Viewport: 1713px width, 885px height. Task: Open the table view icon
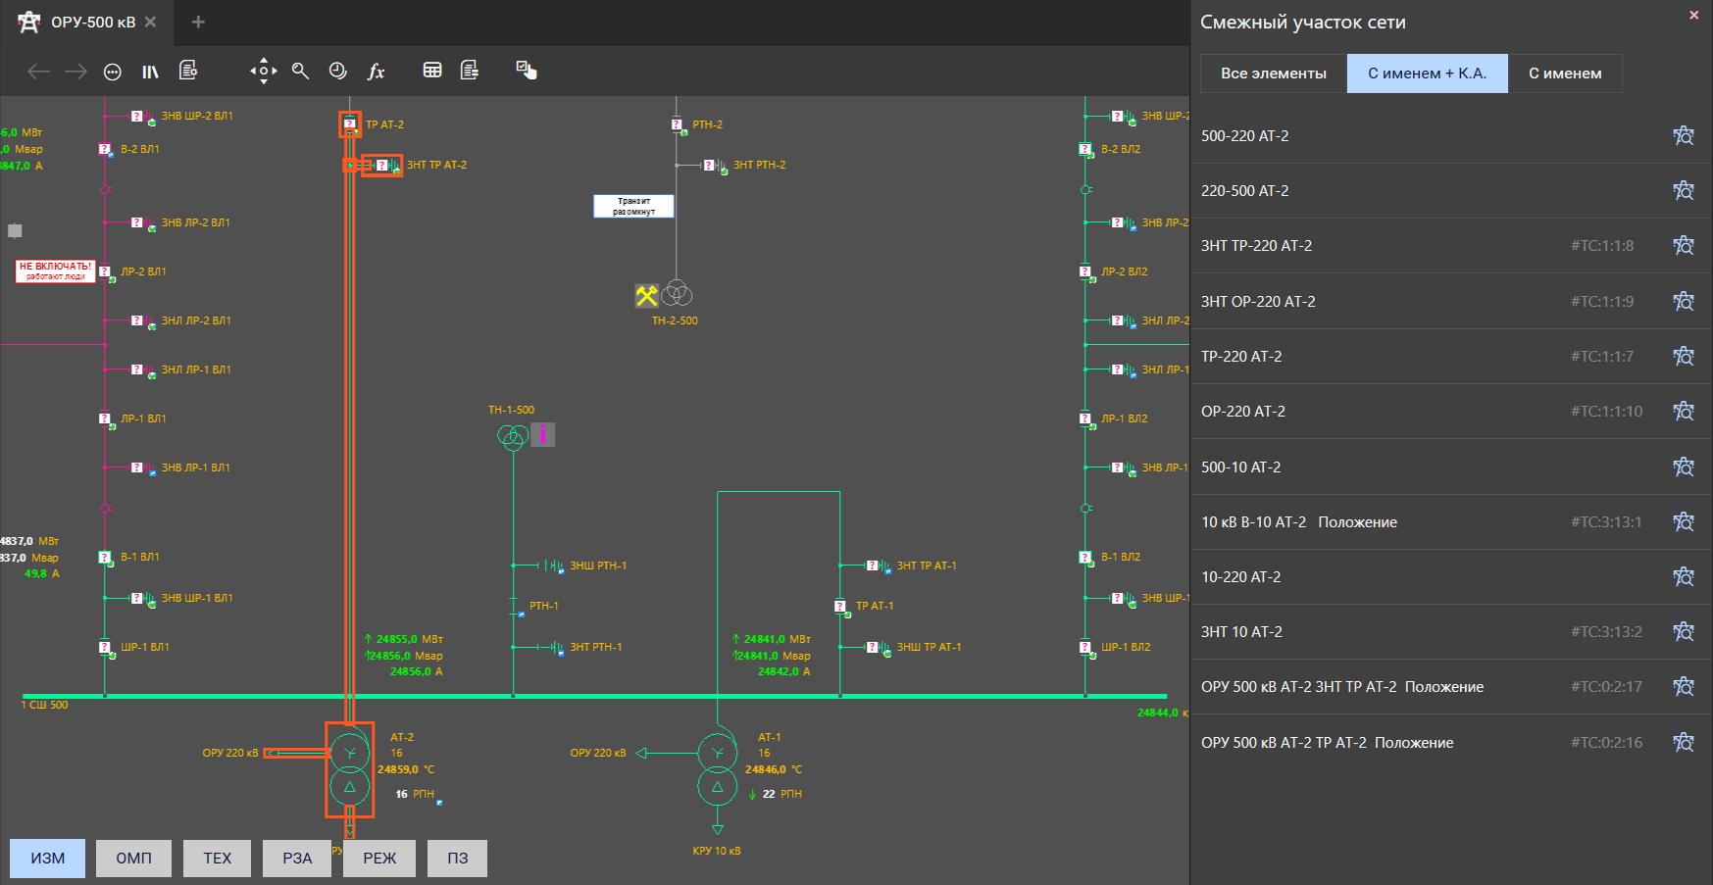pos(432,71)
